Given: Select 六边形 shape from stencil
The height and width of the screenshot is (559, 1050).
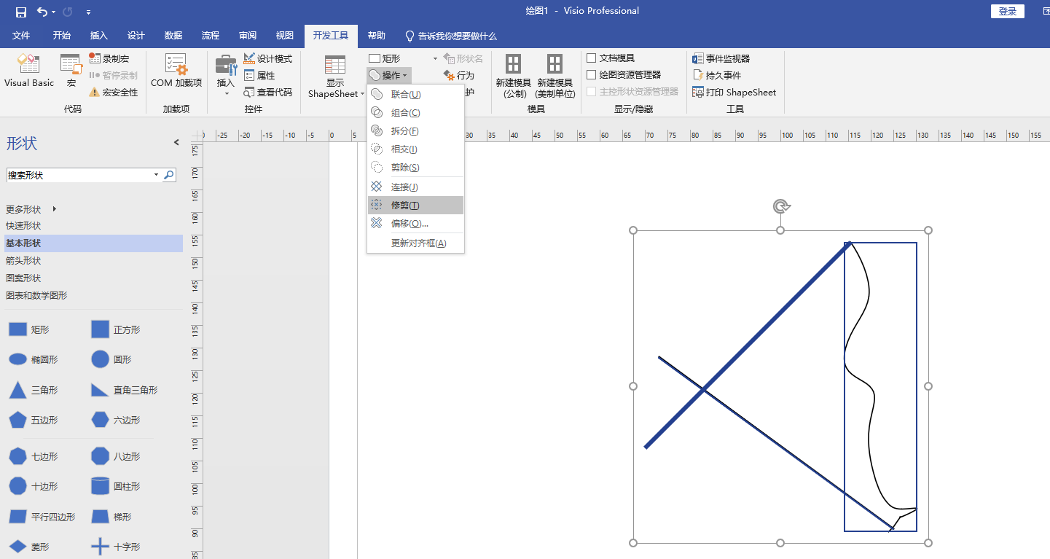Looking at the screenshot, I should tap(115, 420).
